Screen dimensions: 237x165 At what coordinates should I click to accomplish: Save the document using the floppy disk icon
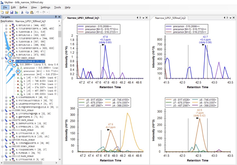coord(11,12)
